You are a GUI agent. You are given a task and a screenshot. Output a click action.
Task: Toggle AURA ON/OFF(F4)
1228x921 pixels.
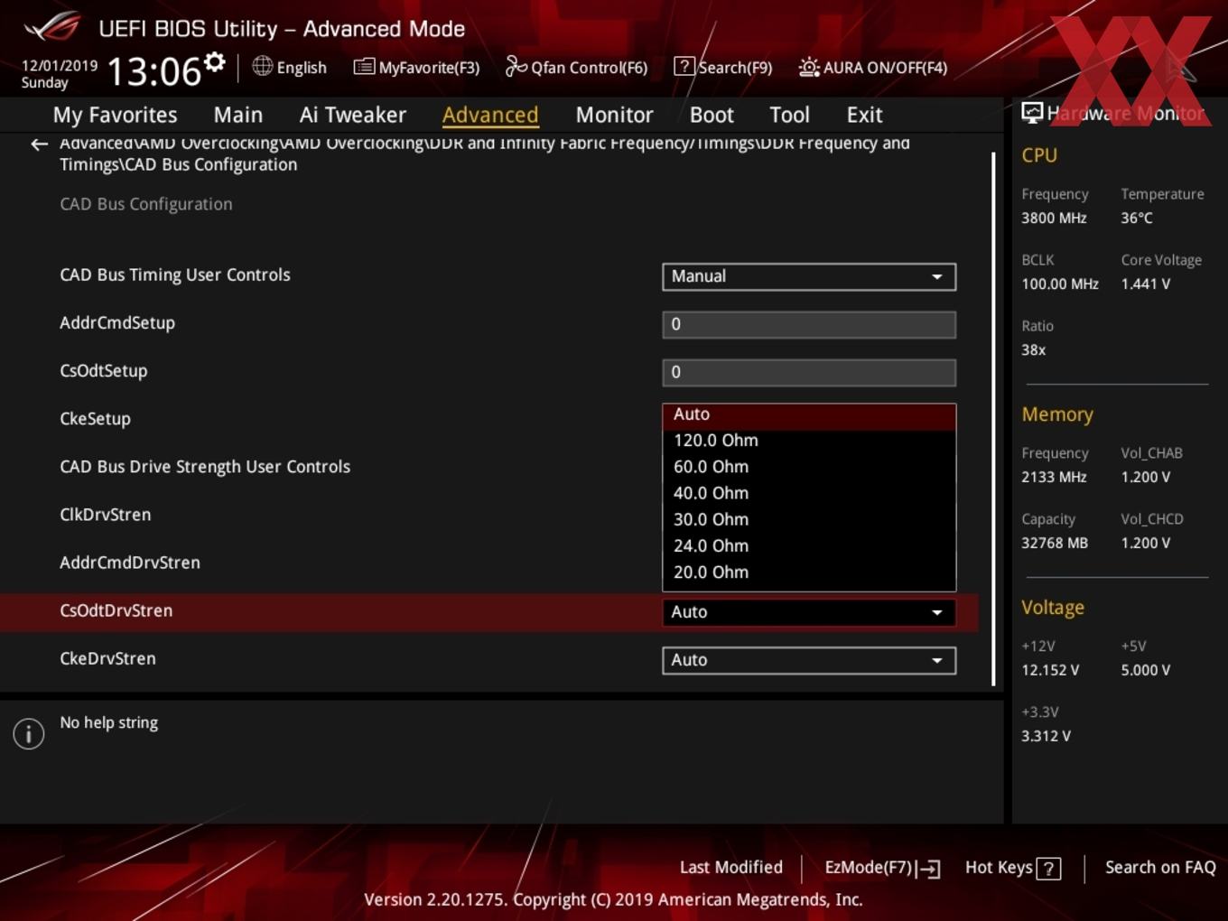pyautogui.click(x=873, y=68)
